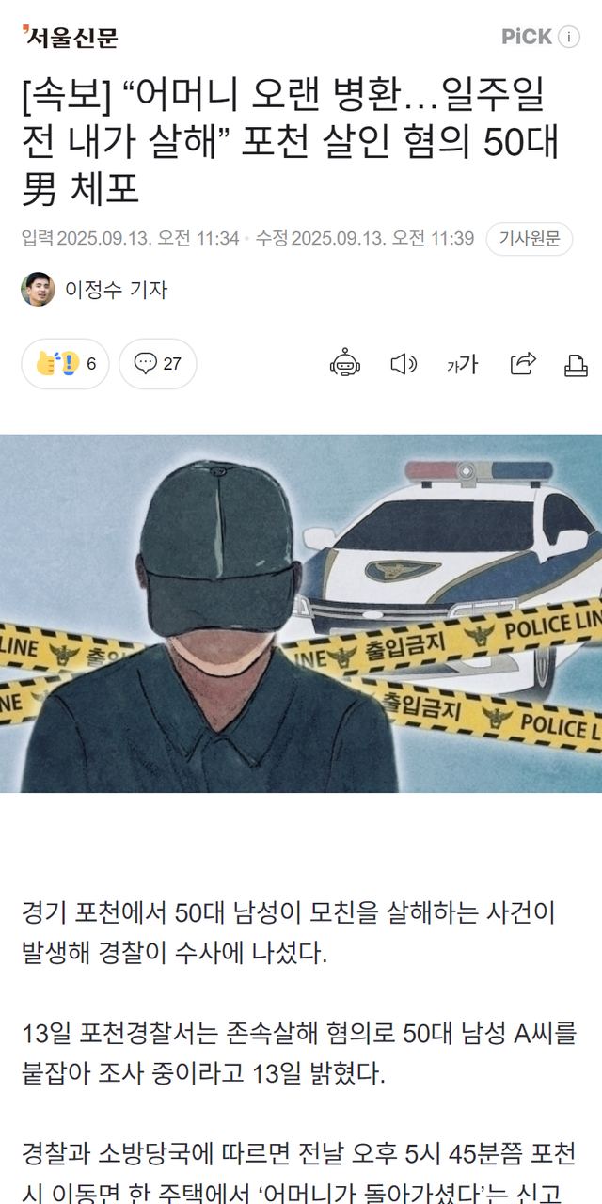Print the article with the printer icon
602x1204 pixels.
[576, 365]
